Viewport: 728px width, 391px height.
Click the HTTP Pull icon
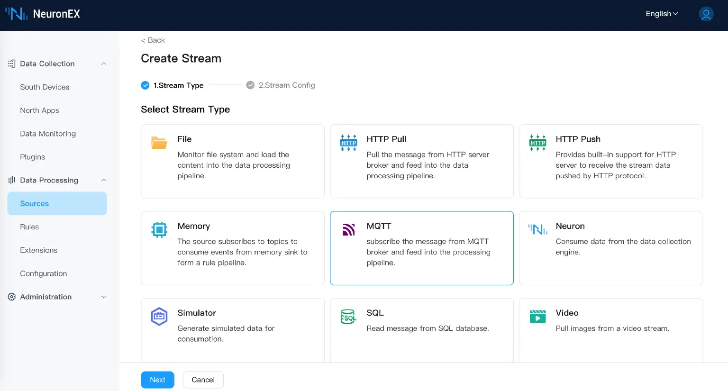click(x=348, y=143)
